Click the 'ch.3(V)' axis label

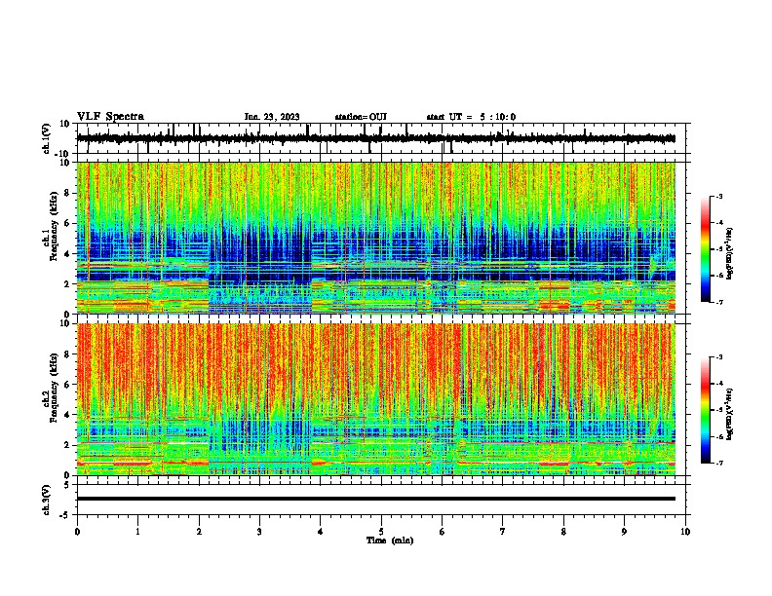pyautogui.click(x=46, y=501)
